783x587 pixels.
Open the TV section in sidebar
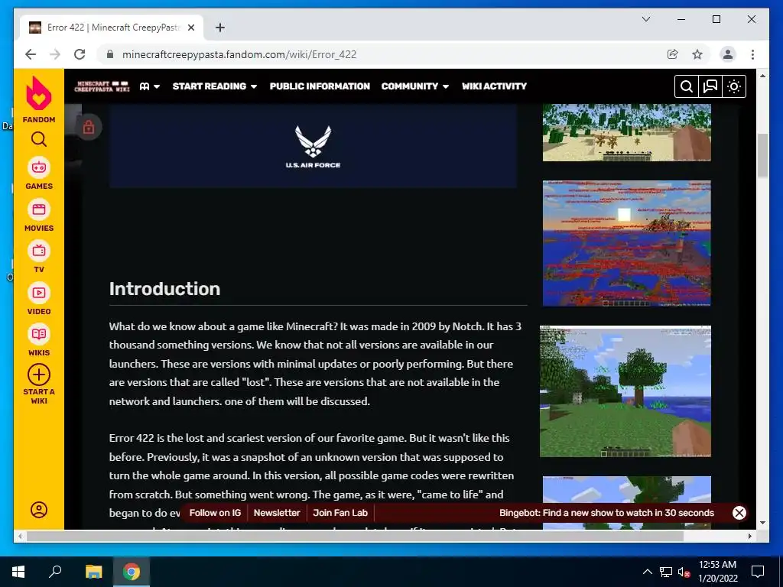39,257
